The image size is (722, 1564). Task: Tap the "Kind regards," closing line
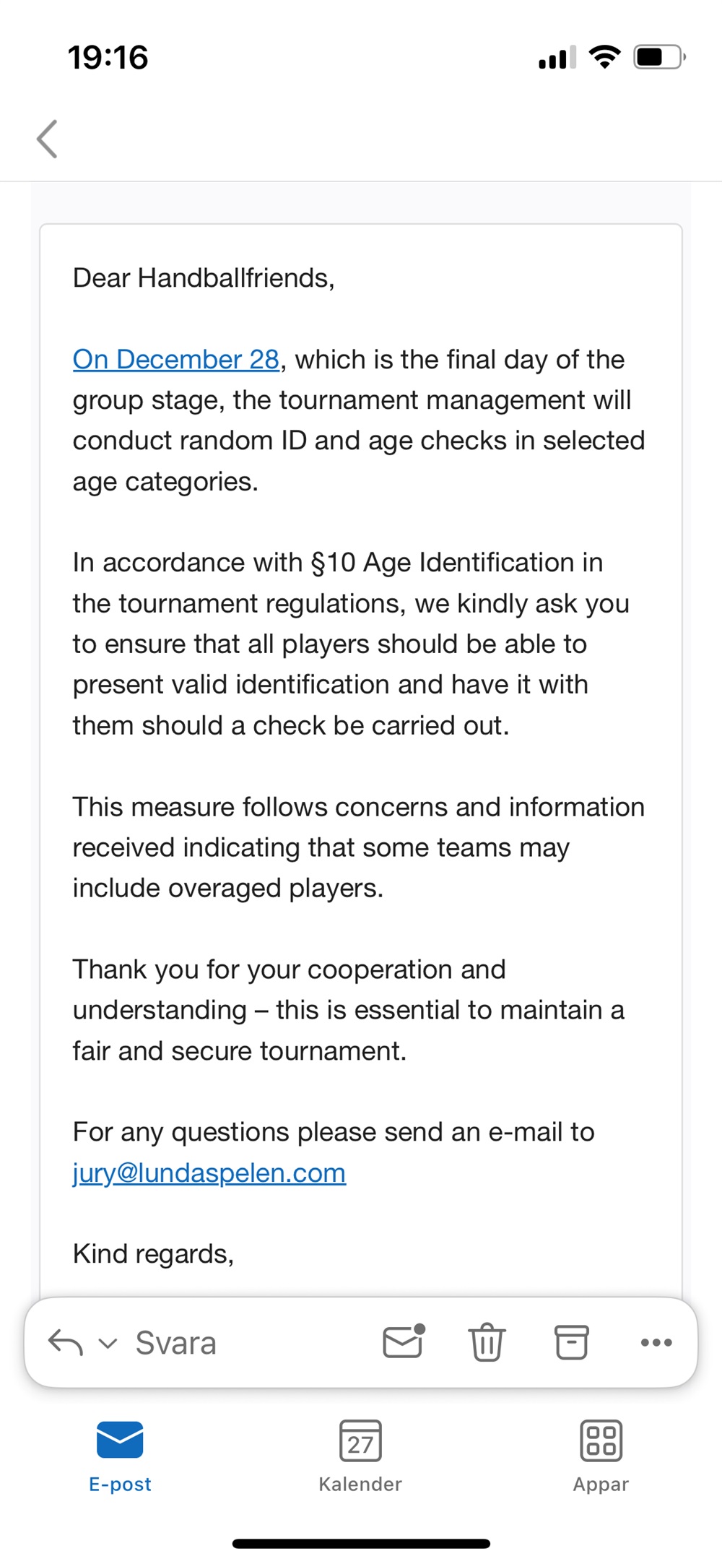tap(153, 1254)
